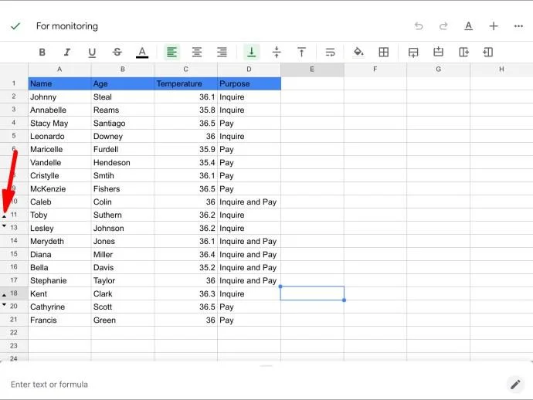Viewport: 533px width, 400px height.
Task: Insert a row above
Action: click(x=439, y=52)
